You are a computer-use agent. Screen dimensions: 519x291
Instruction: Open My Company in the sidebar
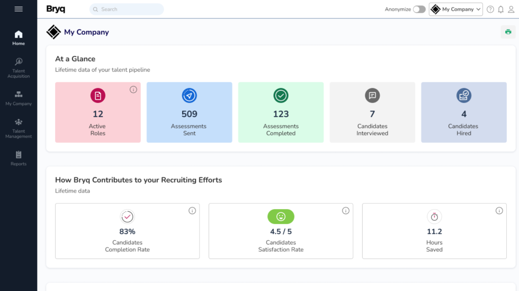pos(19,98)
